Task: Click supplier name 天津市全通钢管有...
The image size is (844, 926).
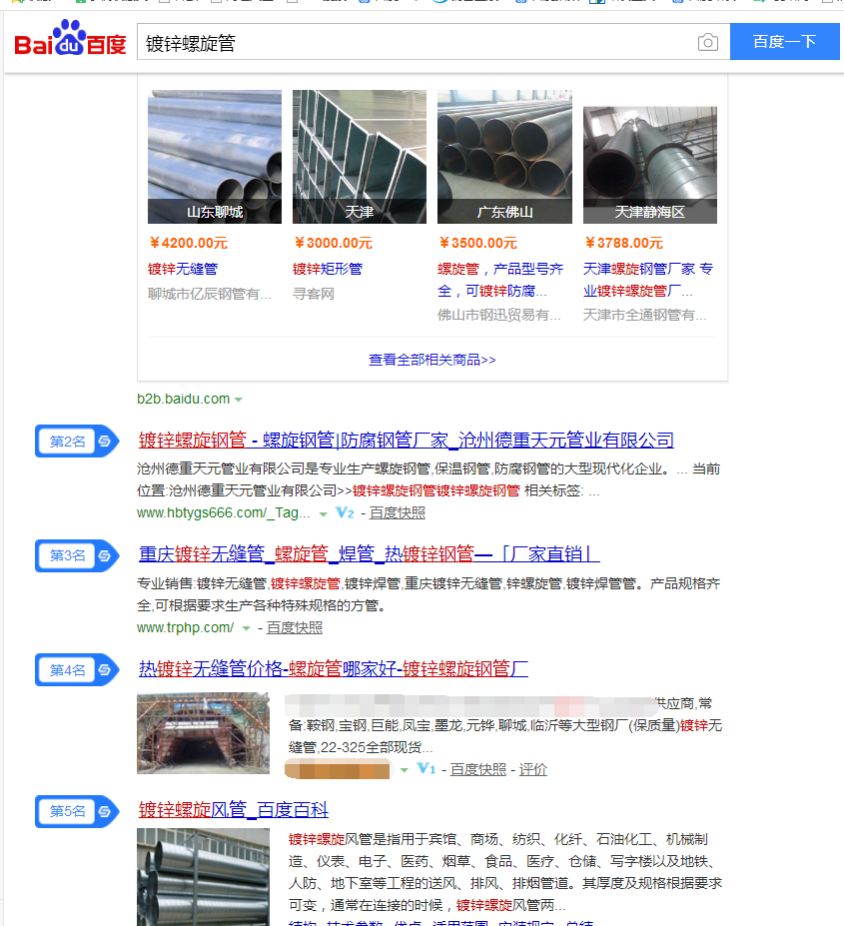Action: click(644, 315)
